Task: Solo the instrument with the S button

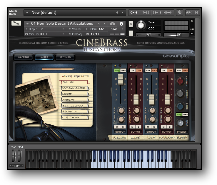Action: (131, 24)
